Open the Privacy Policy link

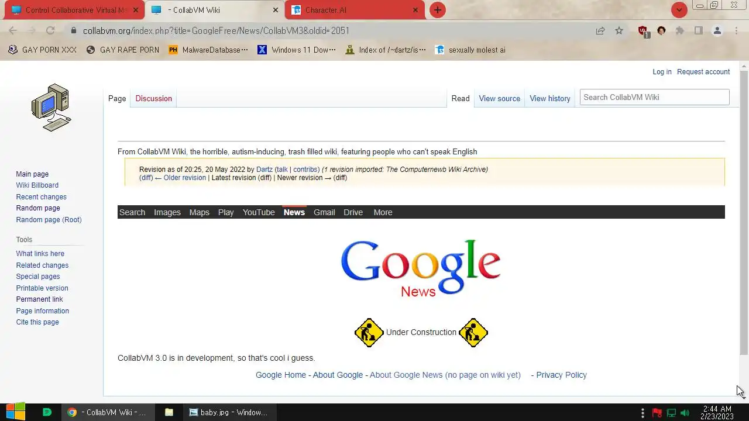[561, 375]
